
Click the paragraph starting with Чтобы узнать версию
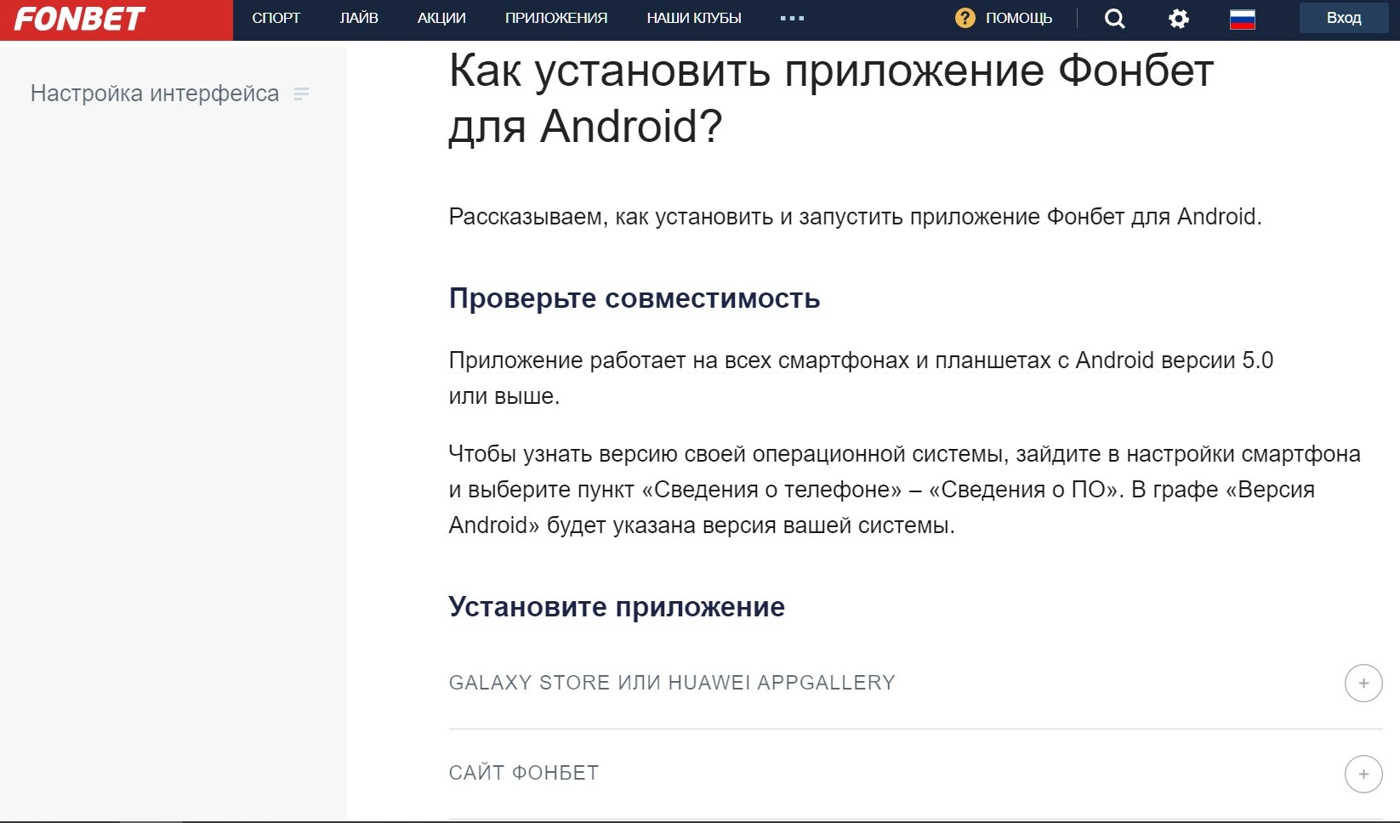pos(905,490)
